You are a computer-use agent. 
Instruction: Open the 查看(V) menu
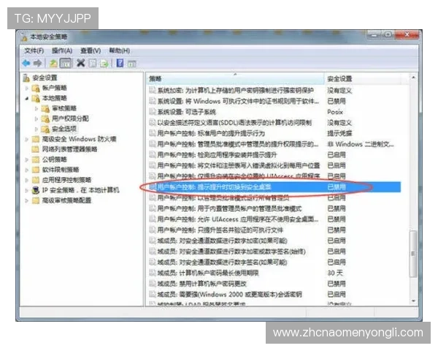click(91, 50)
